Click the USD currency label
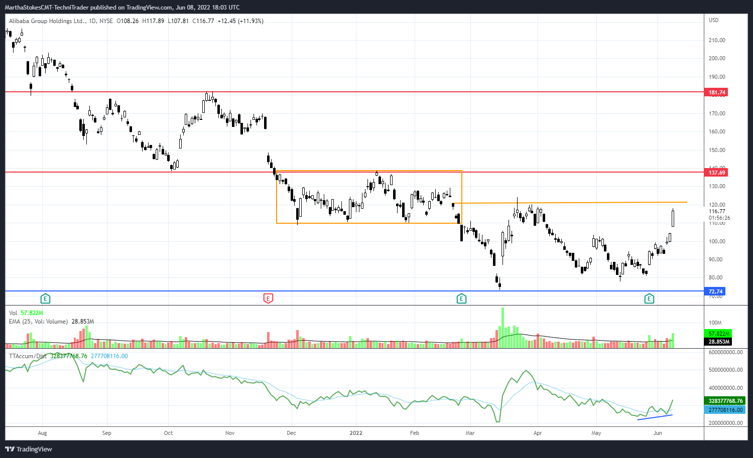The height and width of the screenshot is (458, 753). tap(713, 20)
